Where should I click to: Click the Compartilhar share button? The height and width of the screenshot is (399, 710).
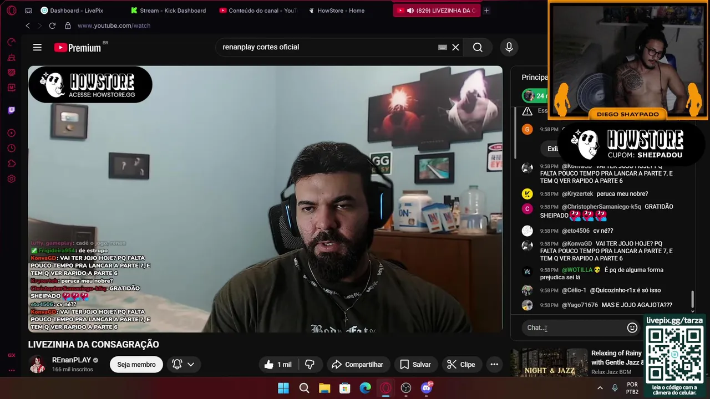358,364
